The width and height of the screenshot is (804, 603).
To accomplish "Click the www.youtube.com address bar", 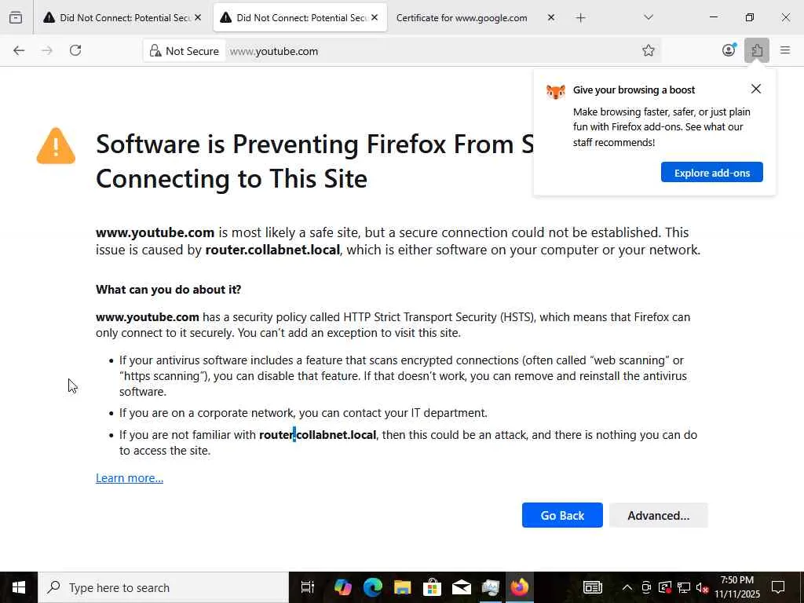I will pos(432,51).
